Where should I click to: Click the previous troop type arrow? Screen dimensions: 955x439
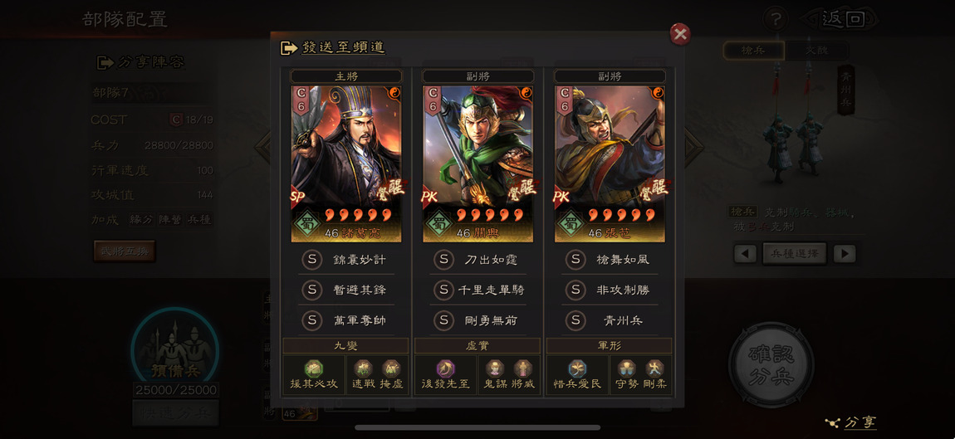(x=745, y=253)
